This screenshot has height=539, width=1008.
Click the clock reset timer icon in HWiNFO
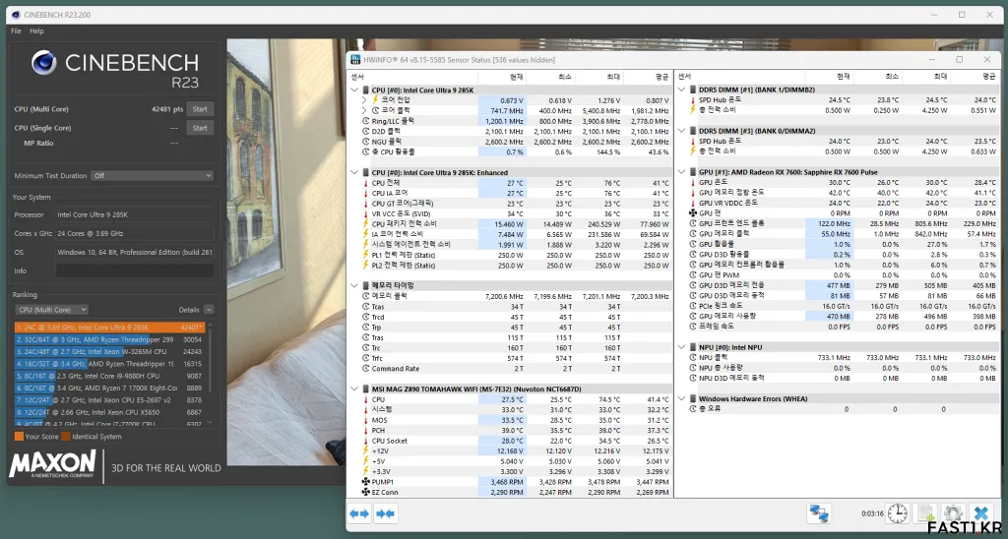pos(898,513)
